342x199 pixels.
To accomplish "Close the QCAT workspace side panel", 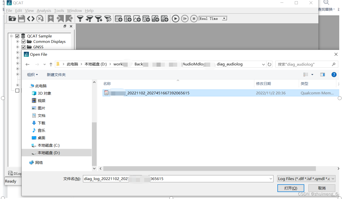I will [71, 26].
